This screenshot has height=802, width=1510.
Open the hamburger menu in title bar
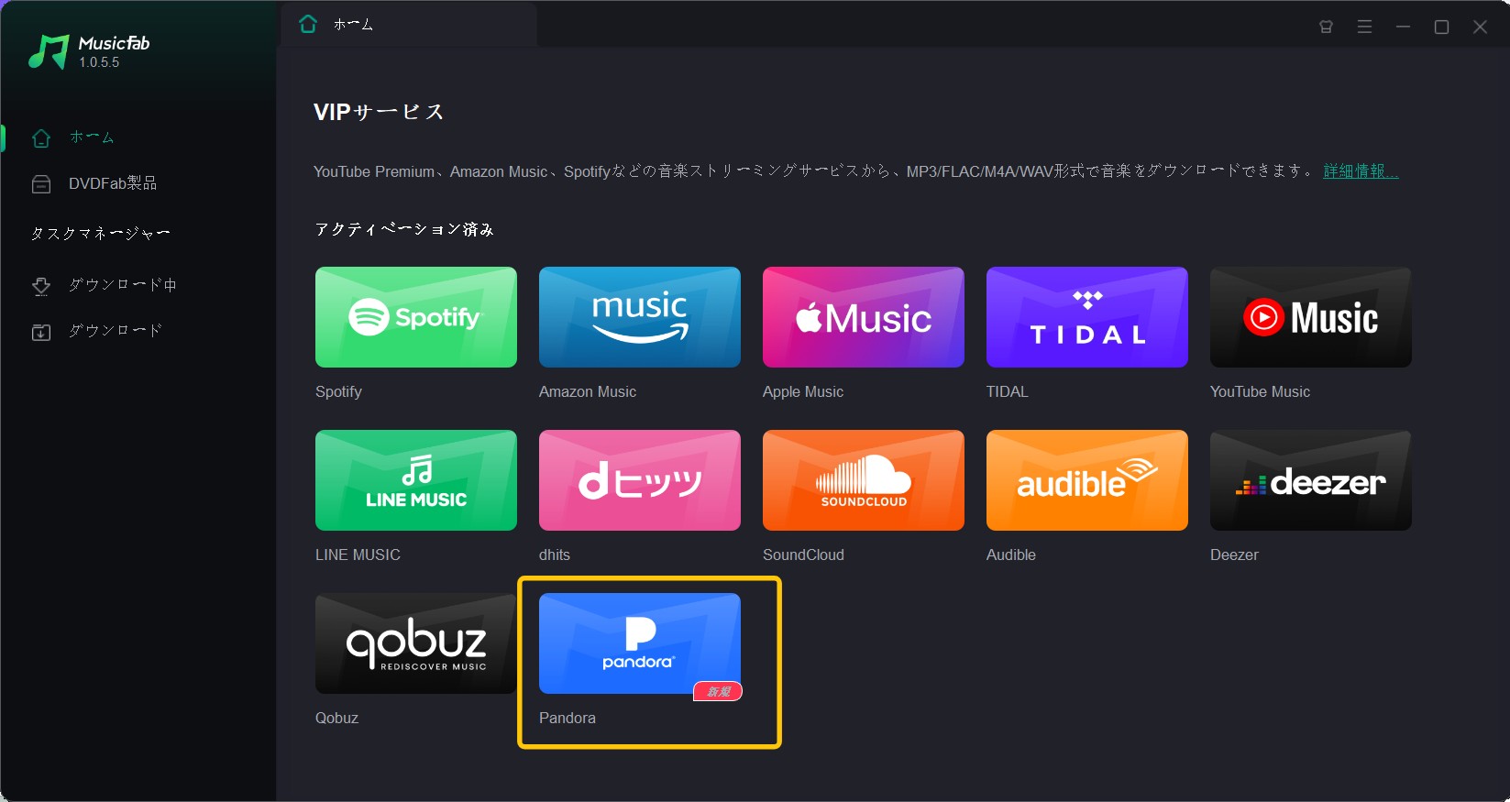pos(1364,27)
